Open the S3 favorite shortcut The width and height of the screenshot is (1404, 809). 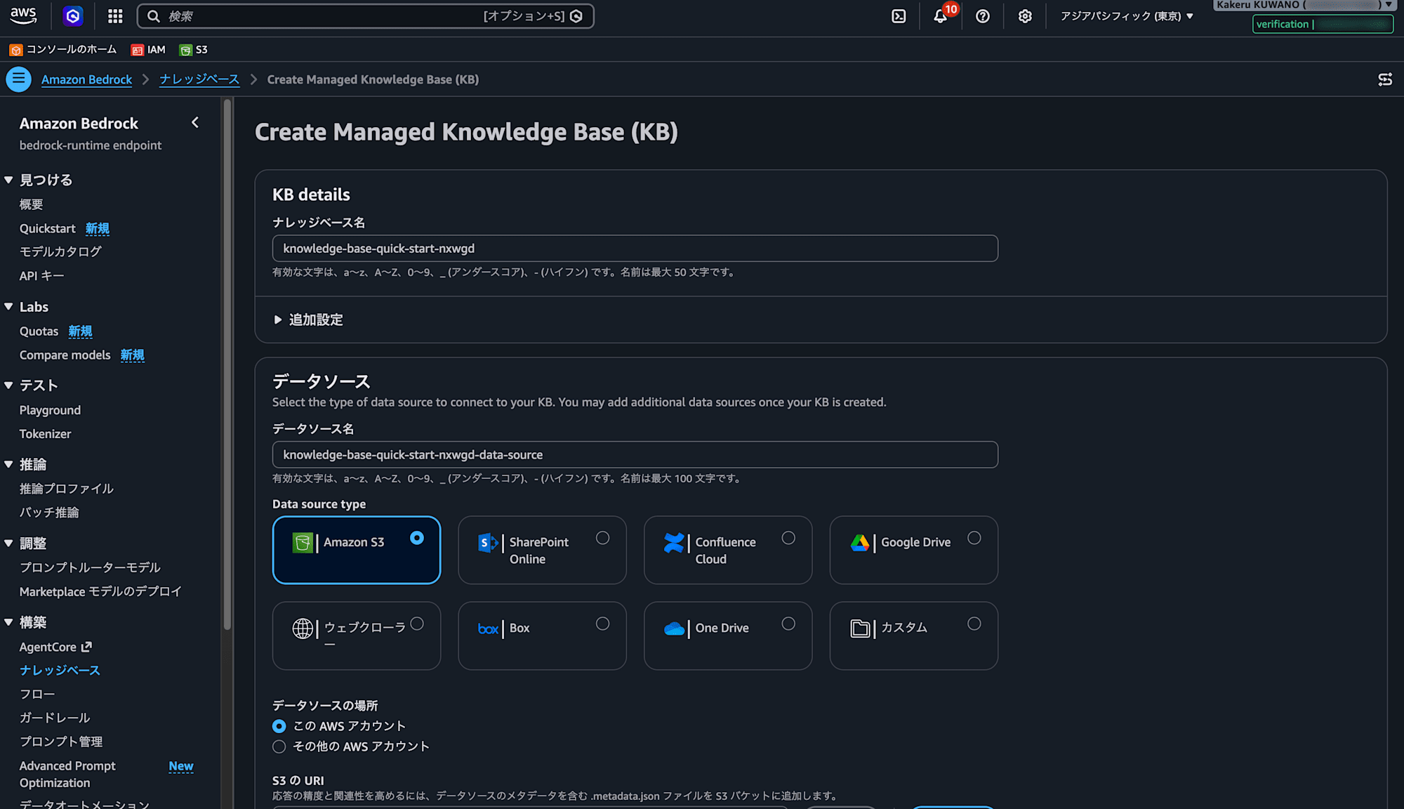[193, 50]
